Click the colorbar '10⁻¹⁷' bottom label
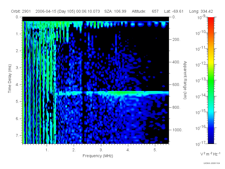The image size is (225, 169). (201, 144)
